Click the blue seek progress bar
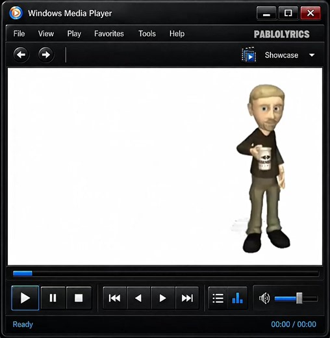330x338 pixels. coord(23,273)
